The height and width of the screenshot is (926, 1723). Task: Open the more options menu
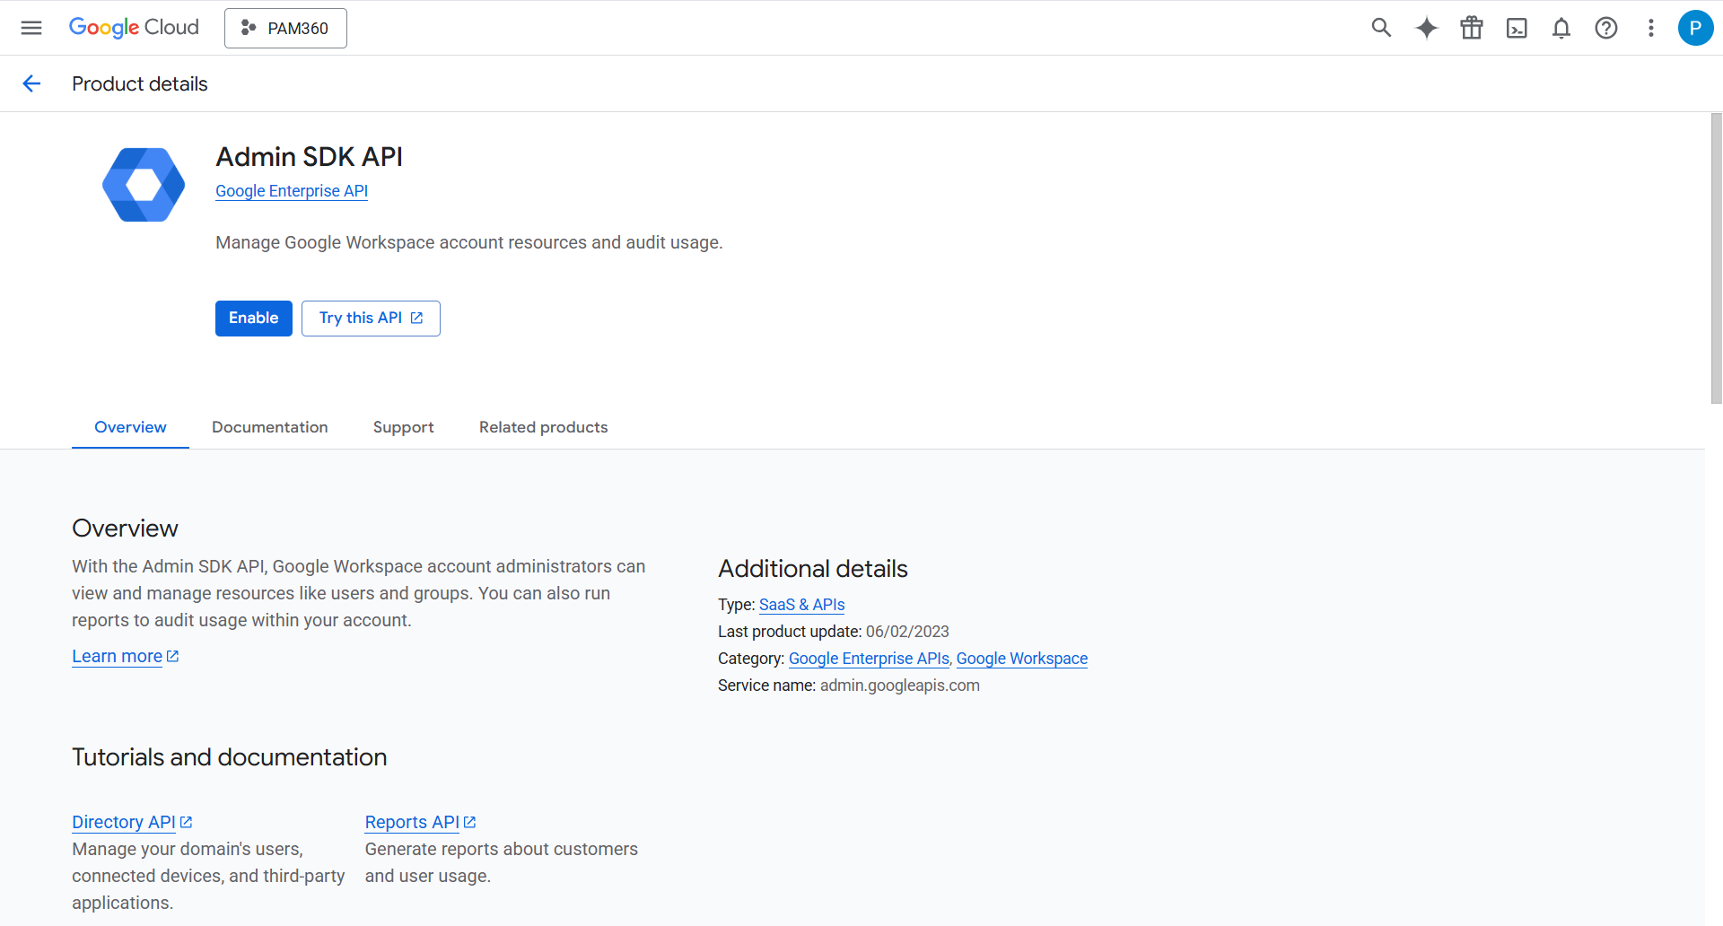[1650, 28]
